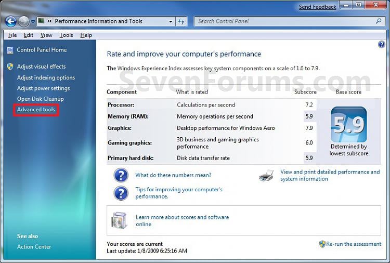Screen dimensions: 390x263
Task: Click the Send Feedback link
Action: pos(317,7)
